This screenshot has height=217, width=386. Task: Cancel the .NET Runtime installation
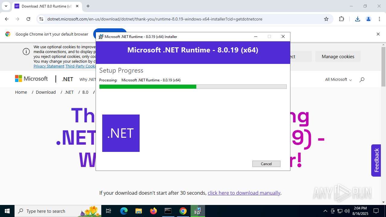[266, 164]
